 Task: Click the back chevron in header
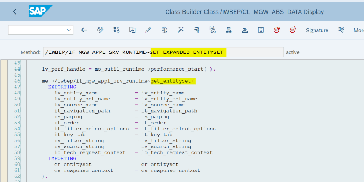pyautogui.click(x=15, y=11)
